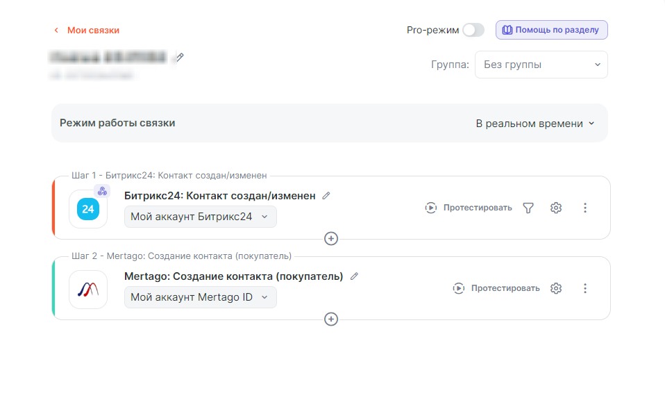Open Помощь по разделу help button
The image size is (665, 400).
tap(552, 30)
